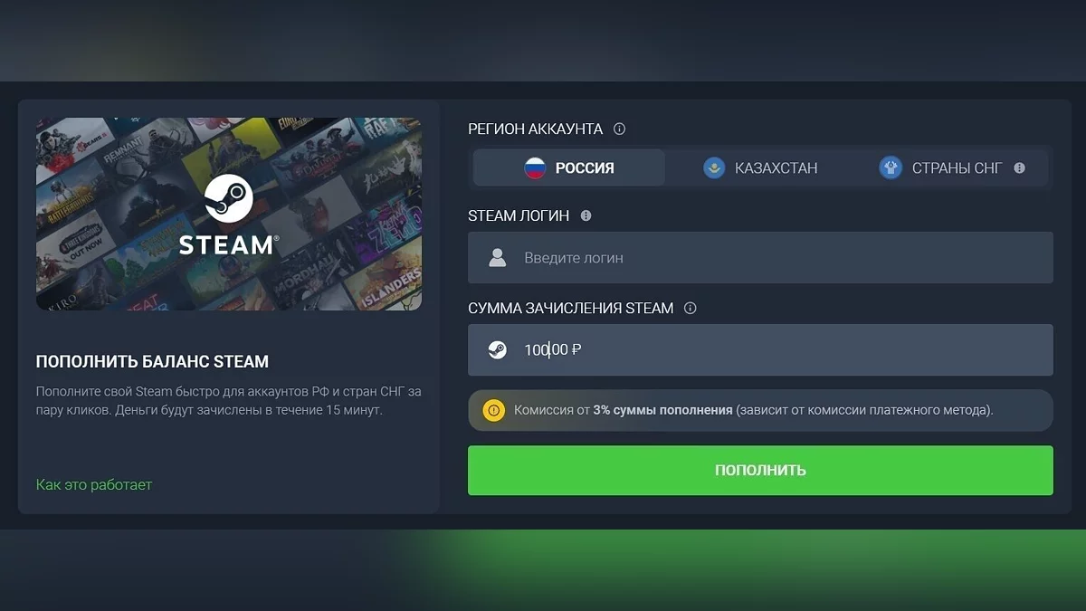1086x611 pixels.
Task: Focus the Введите логин input field
Action: click(x=760, y=258)
